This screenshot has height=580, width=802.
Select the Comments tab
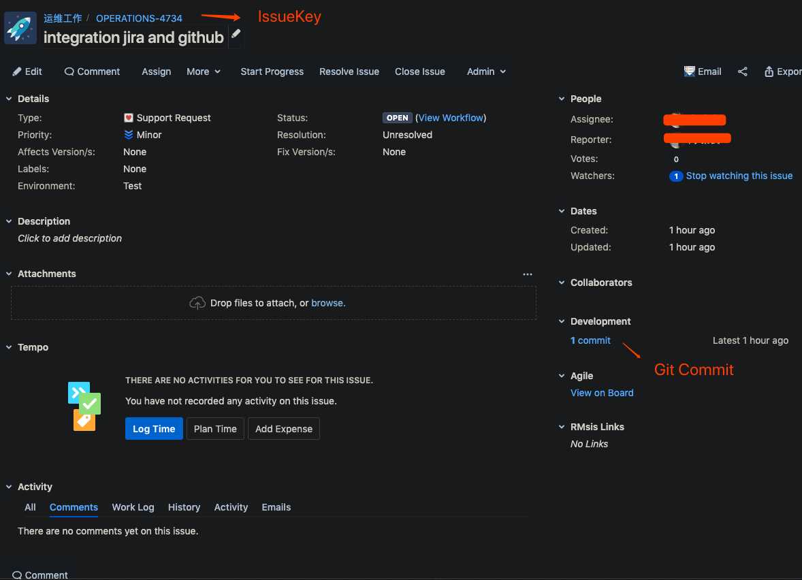point(74,507)
